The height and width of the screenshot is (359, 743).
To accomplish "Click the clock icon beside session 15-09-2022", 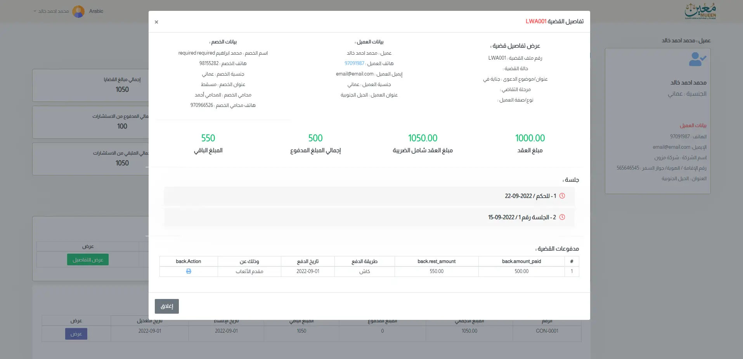I will pyautogui.click(x=562, y=217).
